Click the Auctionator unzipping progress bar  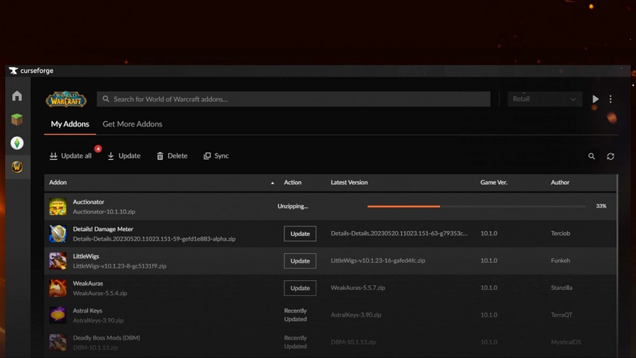click(477, 206)
